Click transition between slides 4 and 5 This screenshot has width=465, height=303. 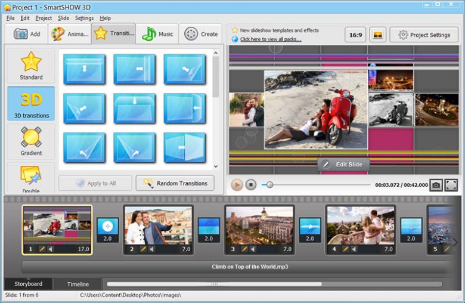(411, 230)
